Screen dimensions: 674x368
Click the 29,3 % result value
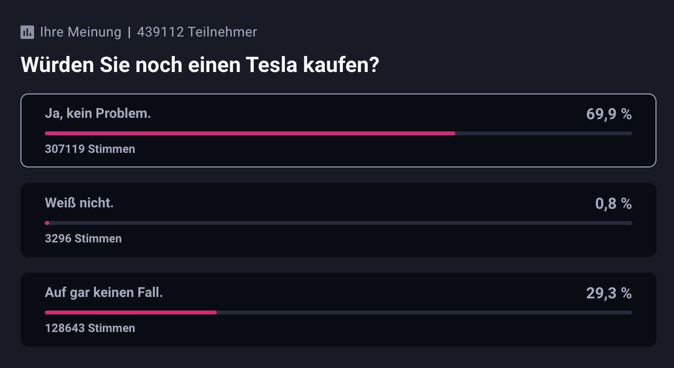pos(609,293)
